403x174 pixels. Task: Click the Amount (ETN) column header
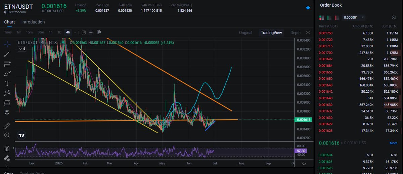coord(363,26)
